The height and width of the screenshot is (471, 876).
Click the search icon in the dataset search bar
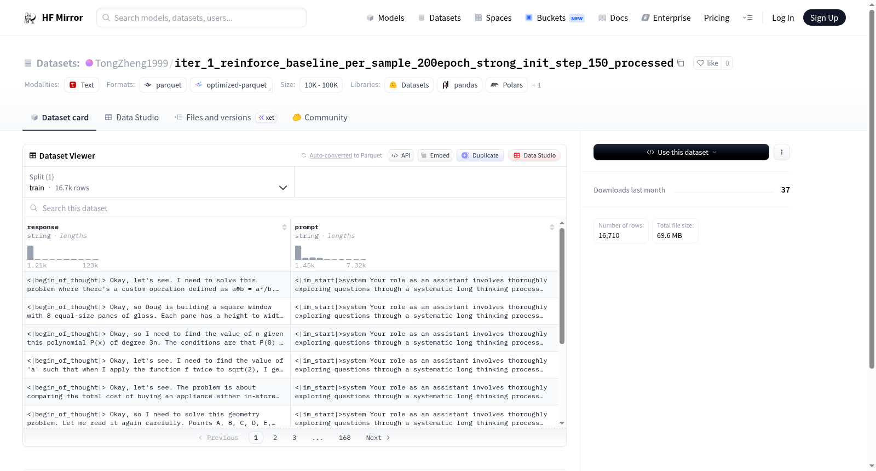[x=34, y=208]
